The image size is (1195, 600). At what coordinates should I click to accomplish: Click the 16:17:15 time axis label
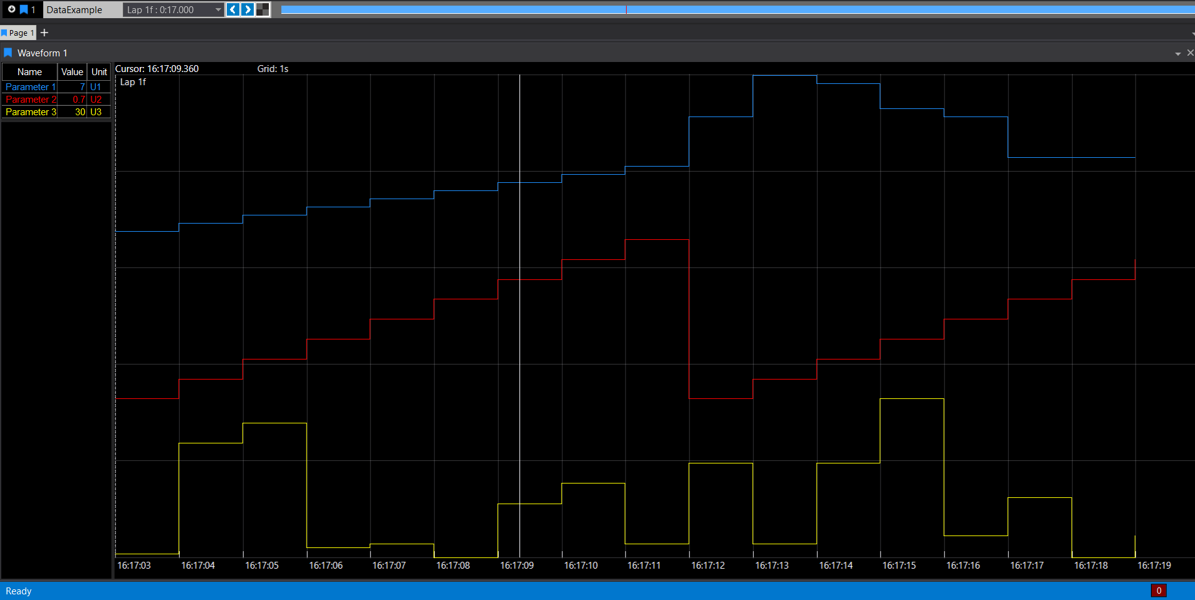click(x=899, y=566)
